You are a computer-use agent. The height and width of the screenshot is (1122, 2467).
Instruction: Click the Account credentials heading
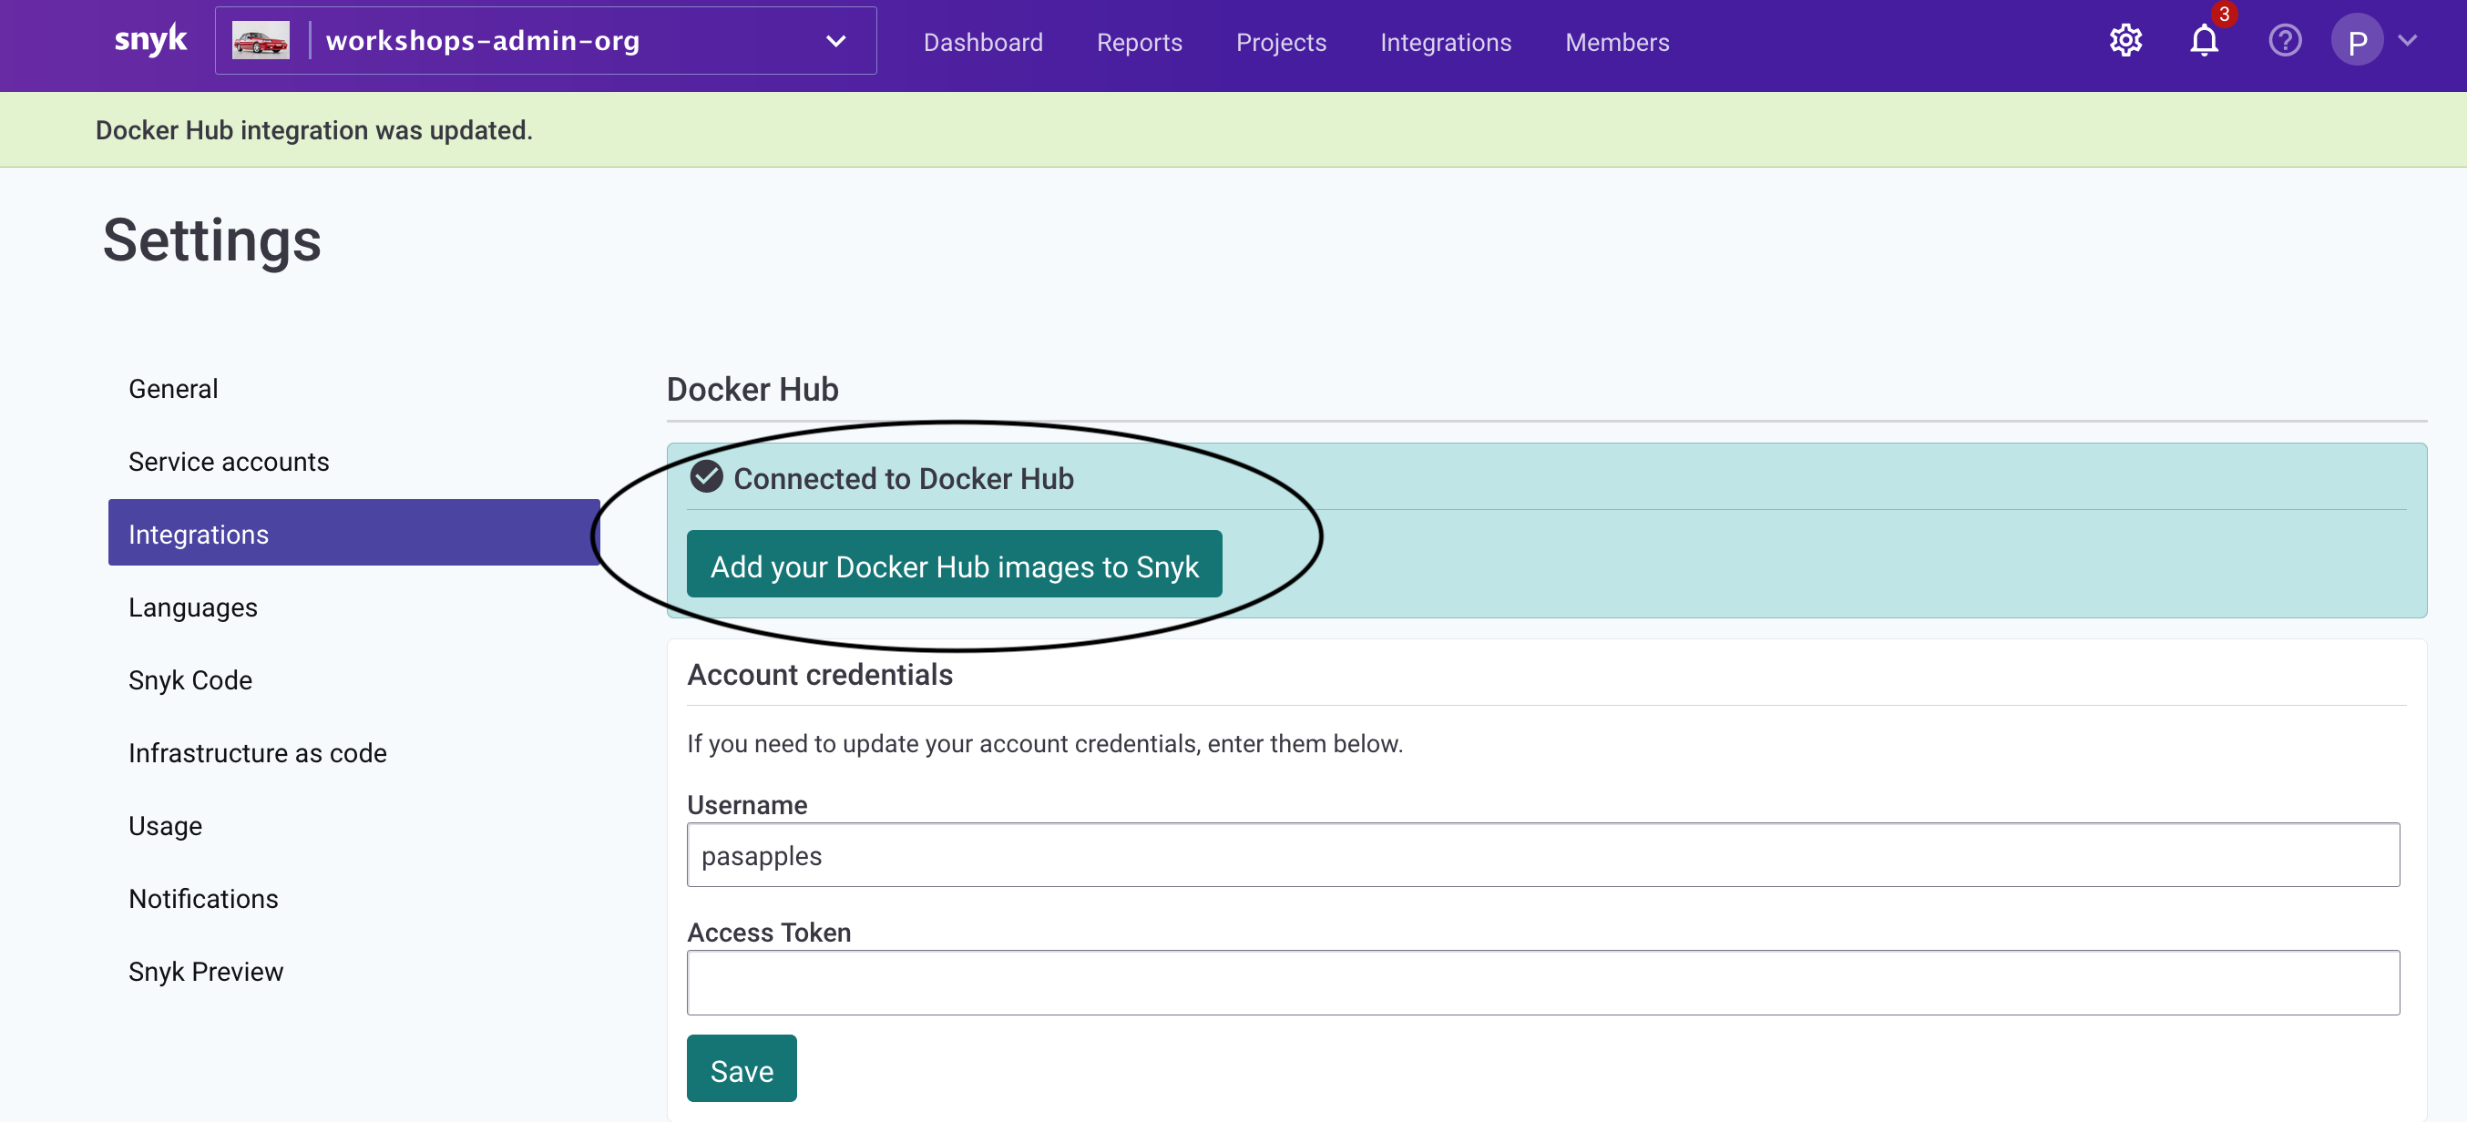coord(820,675)
